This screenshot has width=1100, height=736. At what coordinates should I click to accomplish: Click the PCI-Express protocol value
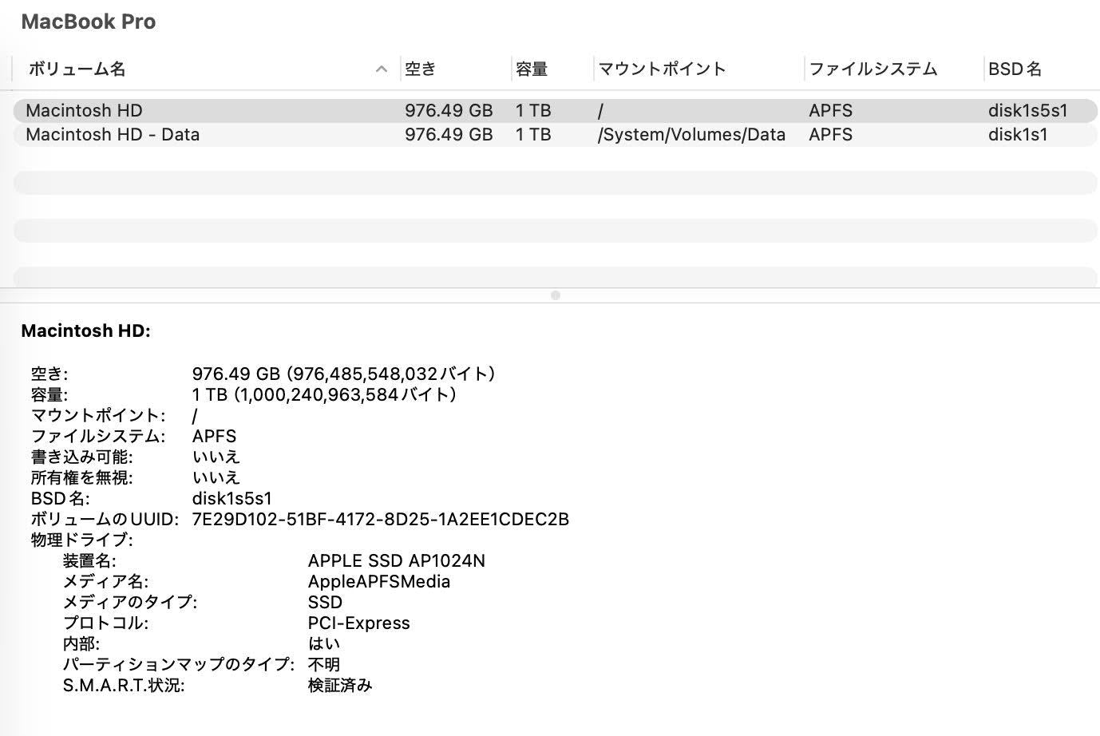click(x=358, y=623)
